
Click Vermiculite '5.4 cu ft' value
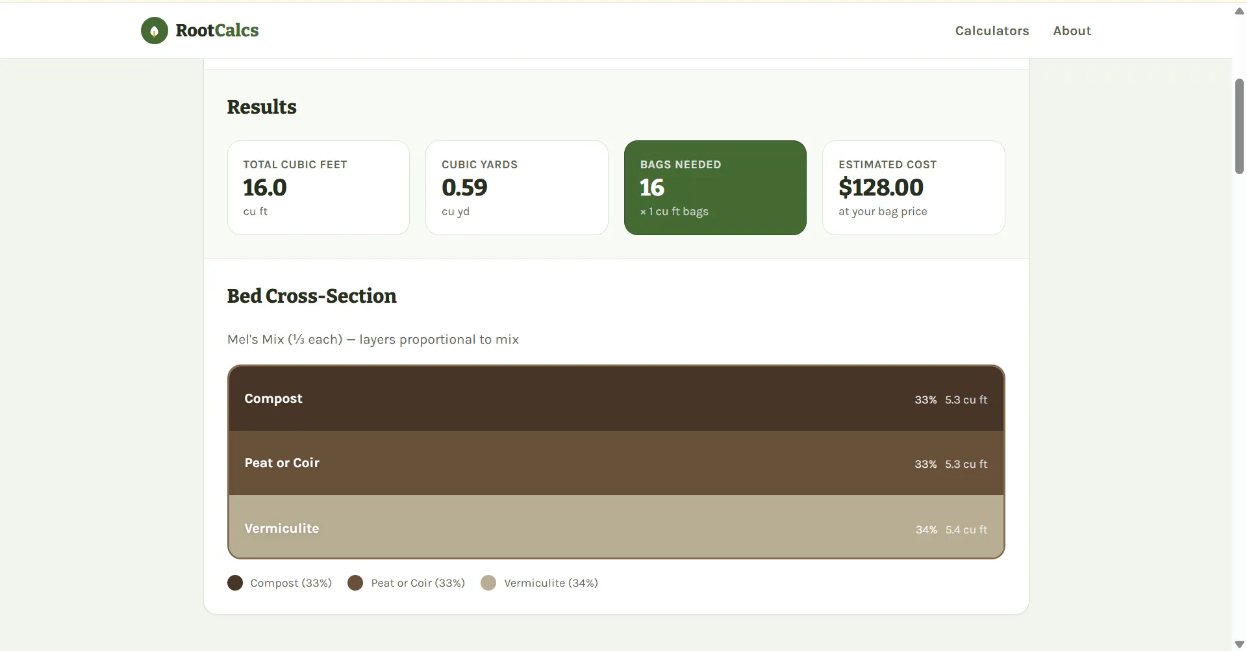966,530
